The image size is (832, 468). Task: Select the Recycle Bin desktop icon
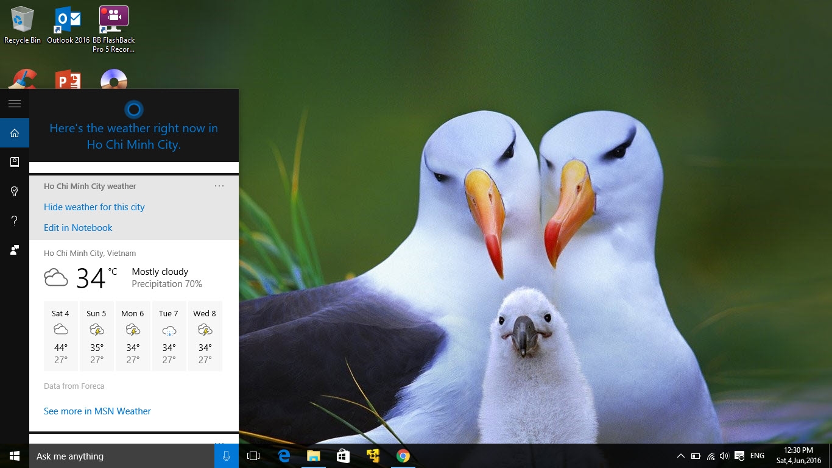coord(23,26)
